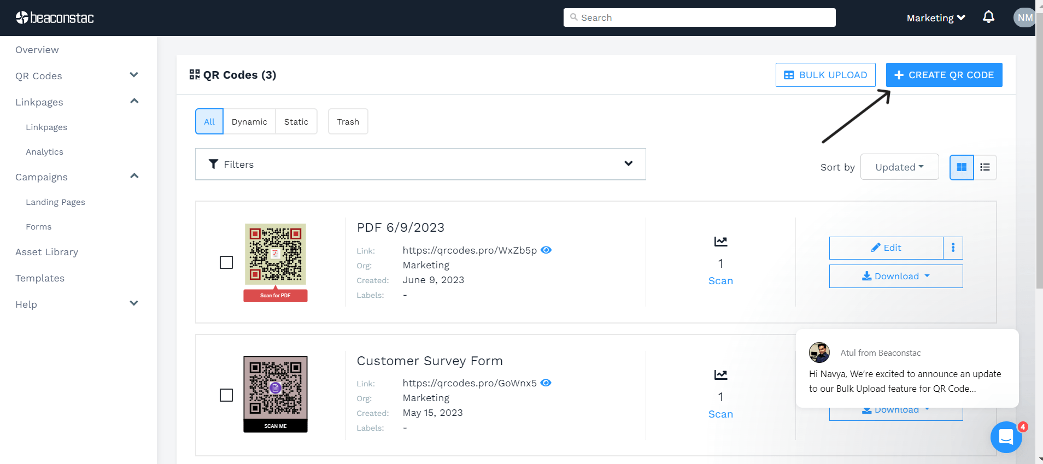Open the Sort by Updated dropdown
The height and width of the screenshot is (464, 1043).
(x=899, y=167)
